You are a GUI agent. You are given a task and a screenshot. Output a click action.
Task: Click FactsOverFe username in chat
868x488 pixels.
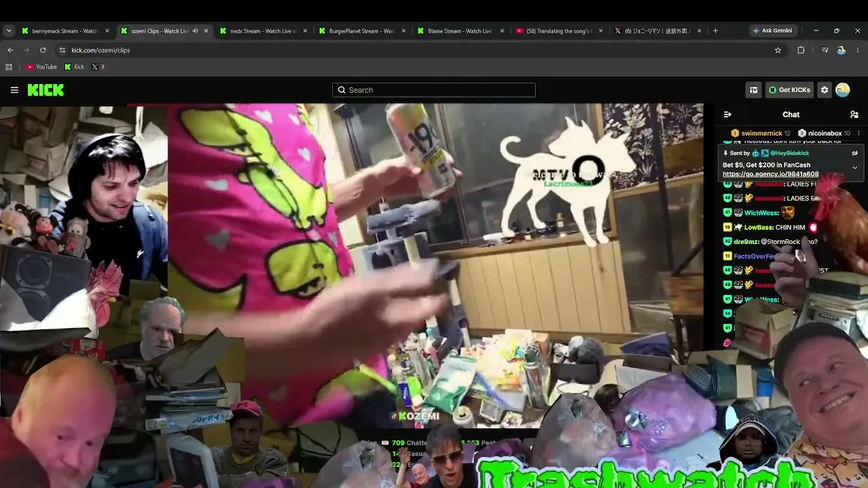(755, 256)
